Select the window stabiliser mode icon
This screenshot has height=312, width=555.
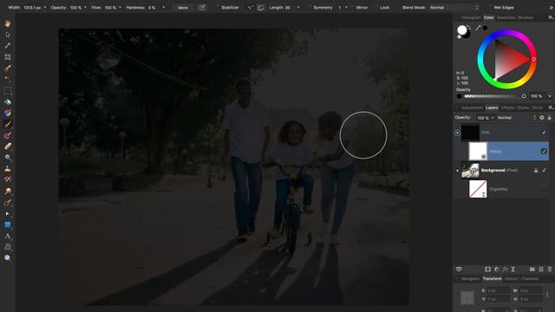pyautogui.click(x=260, y=8)
